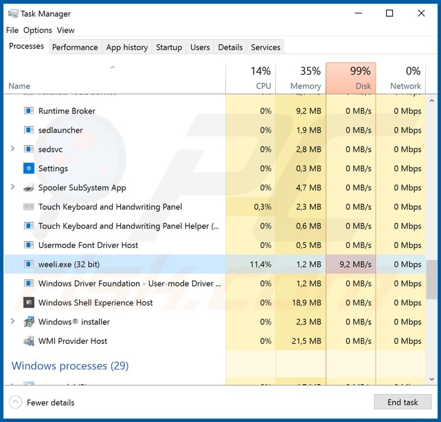Click the weeli.exe process icon
This screenshot has width=441, height=422.
click(x=28, y=264)
